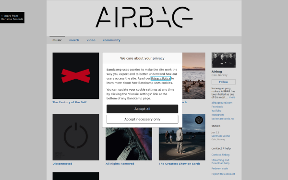Click the Redeem code link
This screenshot has width=288, height=180.
pyautogui.click(x=220, y=168)
